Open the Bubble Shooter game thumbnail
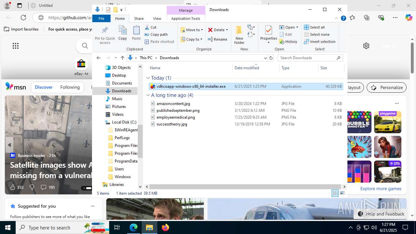Image resolution: width=416 pixels, height=234 pixels. coord(359,122)
